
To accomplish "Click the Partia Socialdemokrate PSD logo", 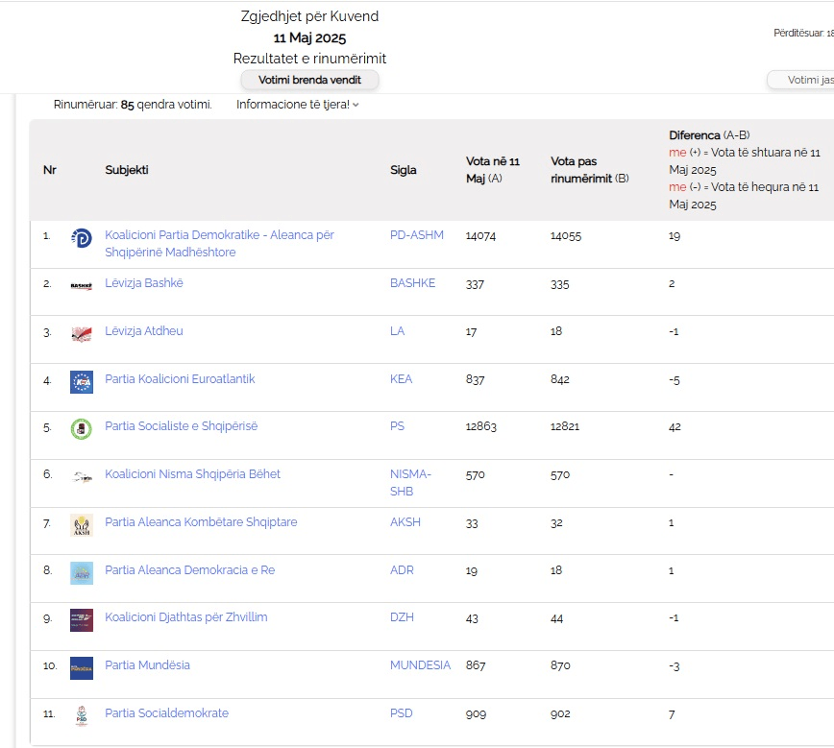I will (82, 716).
